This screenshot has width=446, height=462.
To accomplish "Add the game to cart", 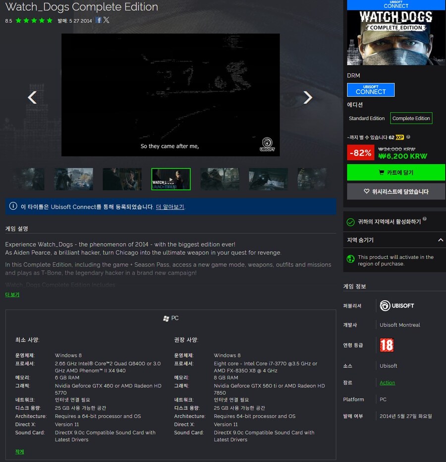I will [x=396, y=172].
